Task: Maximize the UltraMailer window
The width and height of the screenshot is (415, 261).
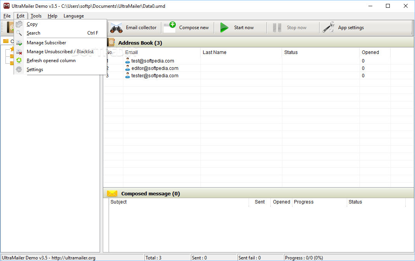Action: tap(388, 6)
